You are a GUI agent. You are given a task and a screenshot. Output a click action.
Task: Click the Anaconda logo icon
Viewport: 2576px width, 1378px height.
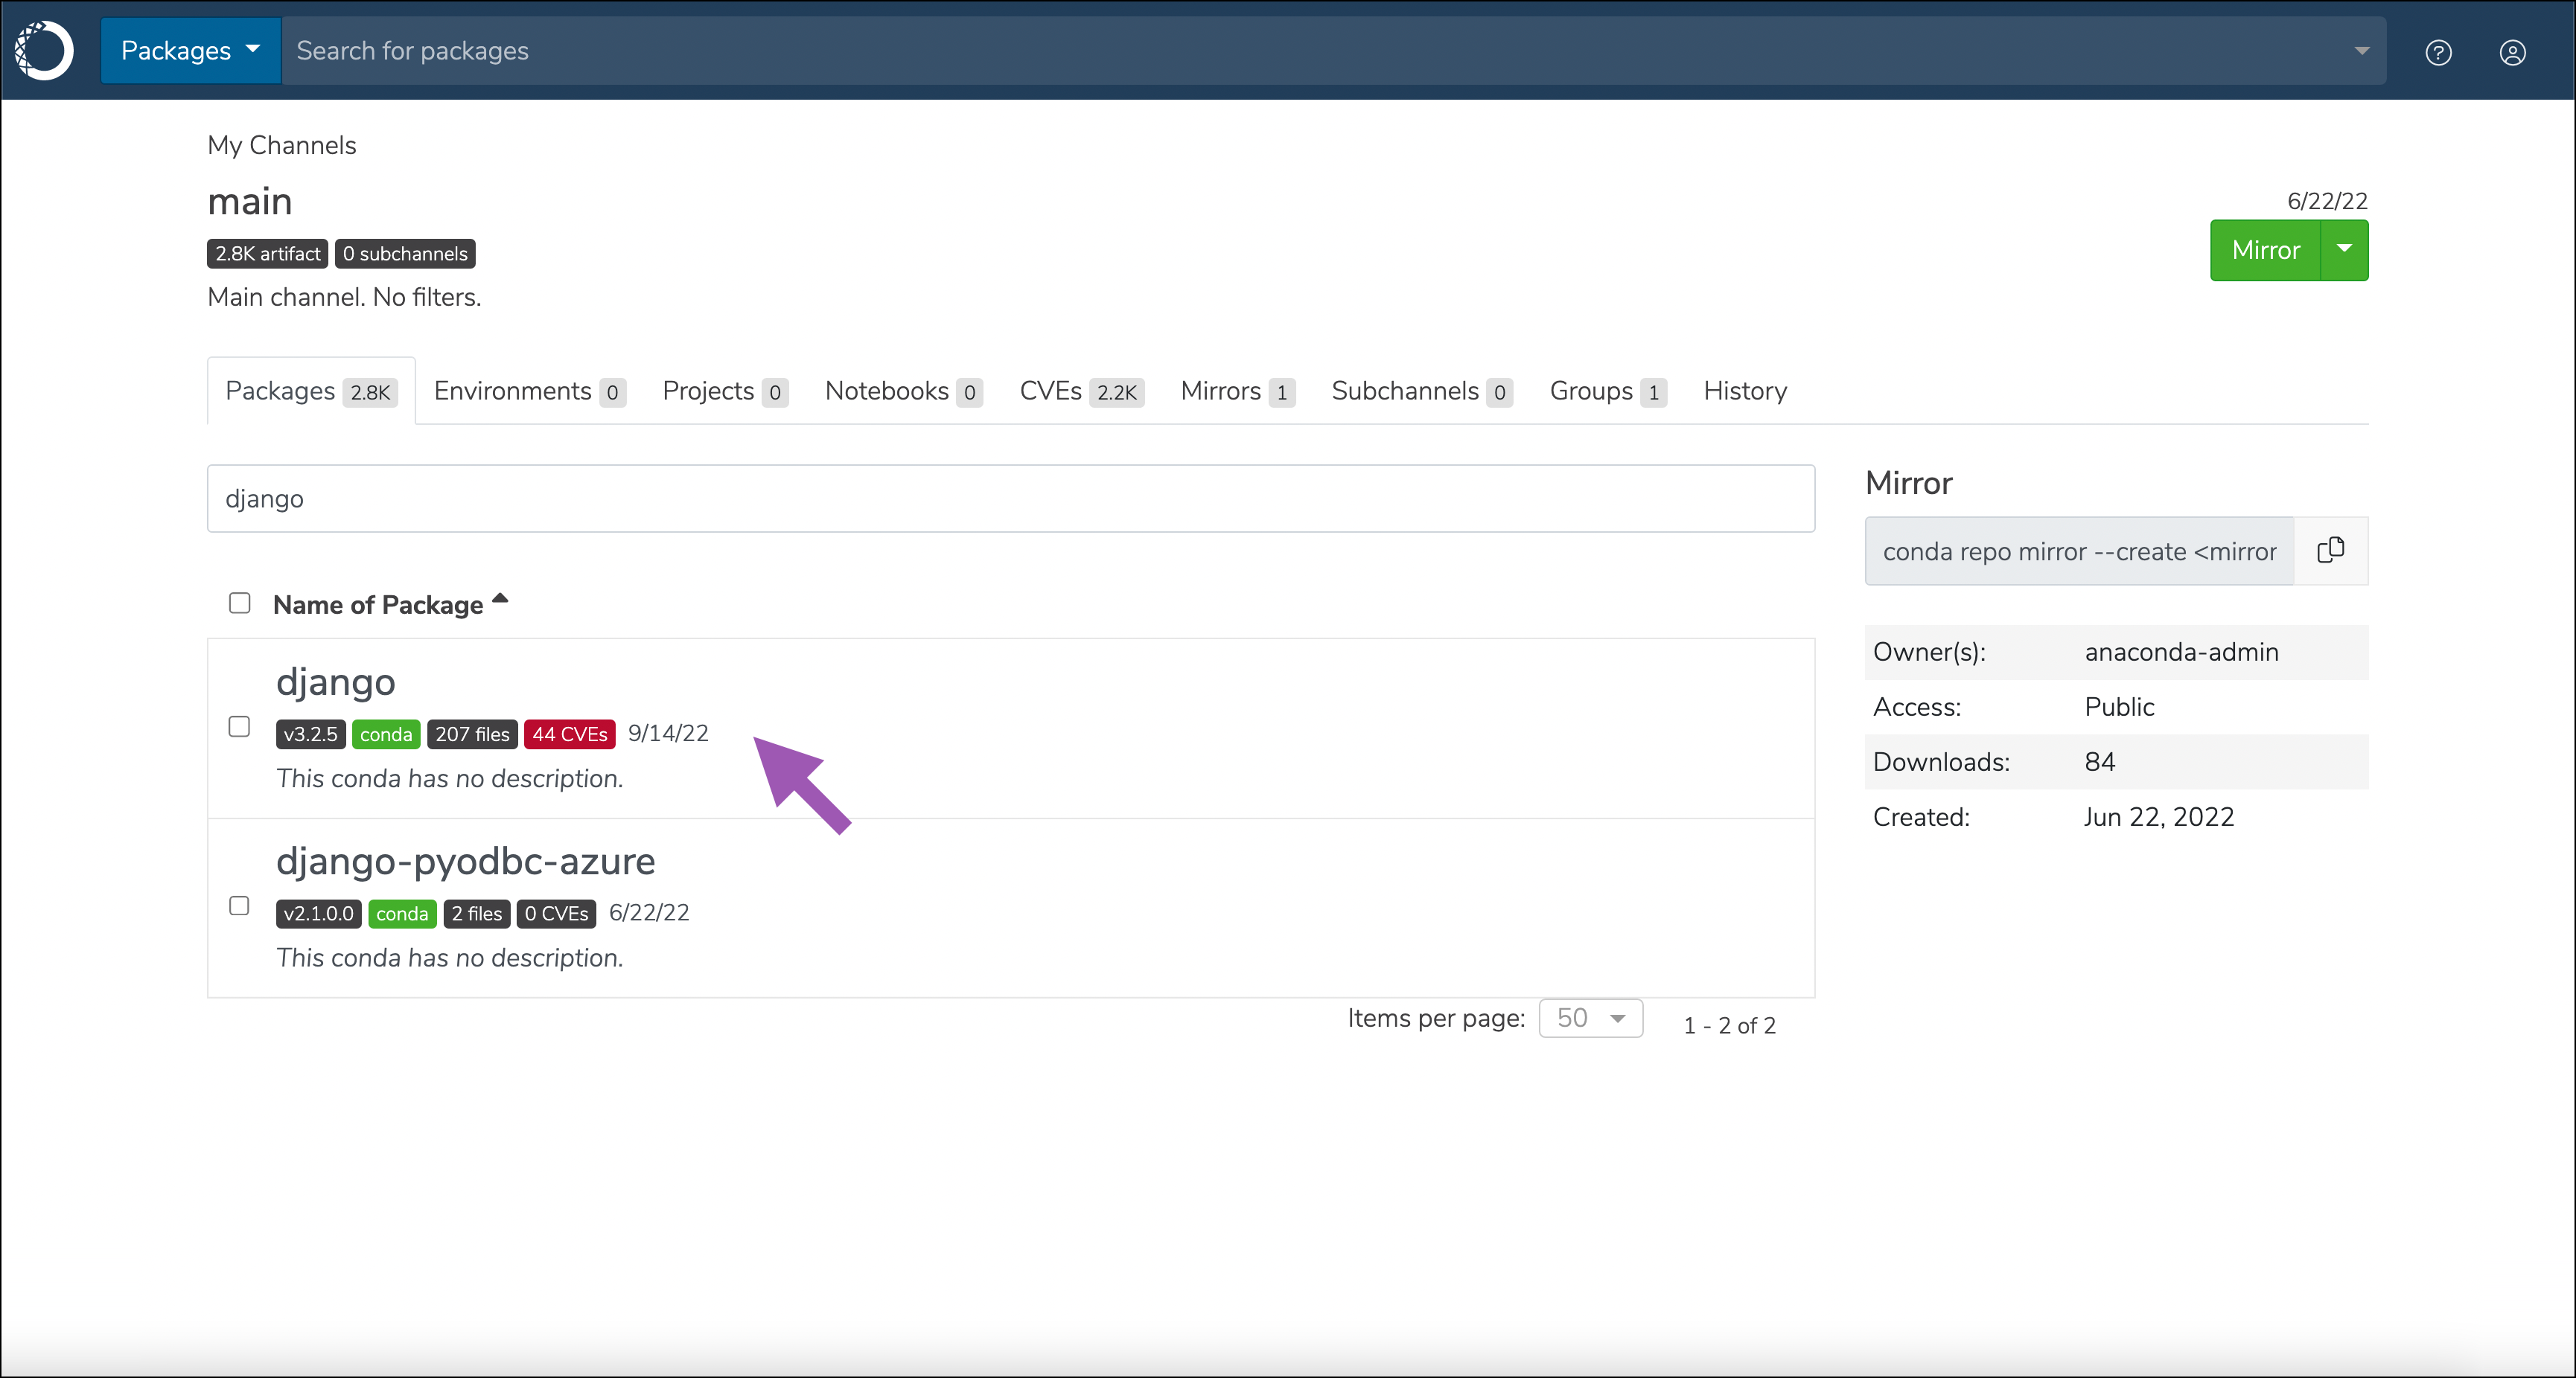(44, 50)
